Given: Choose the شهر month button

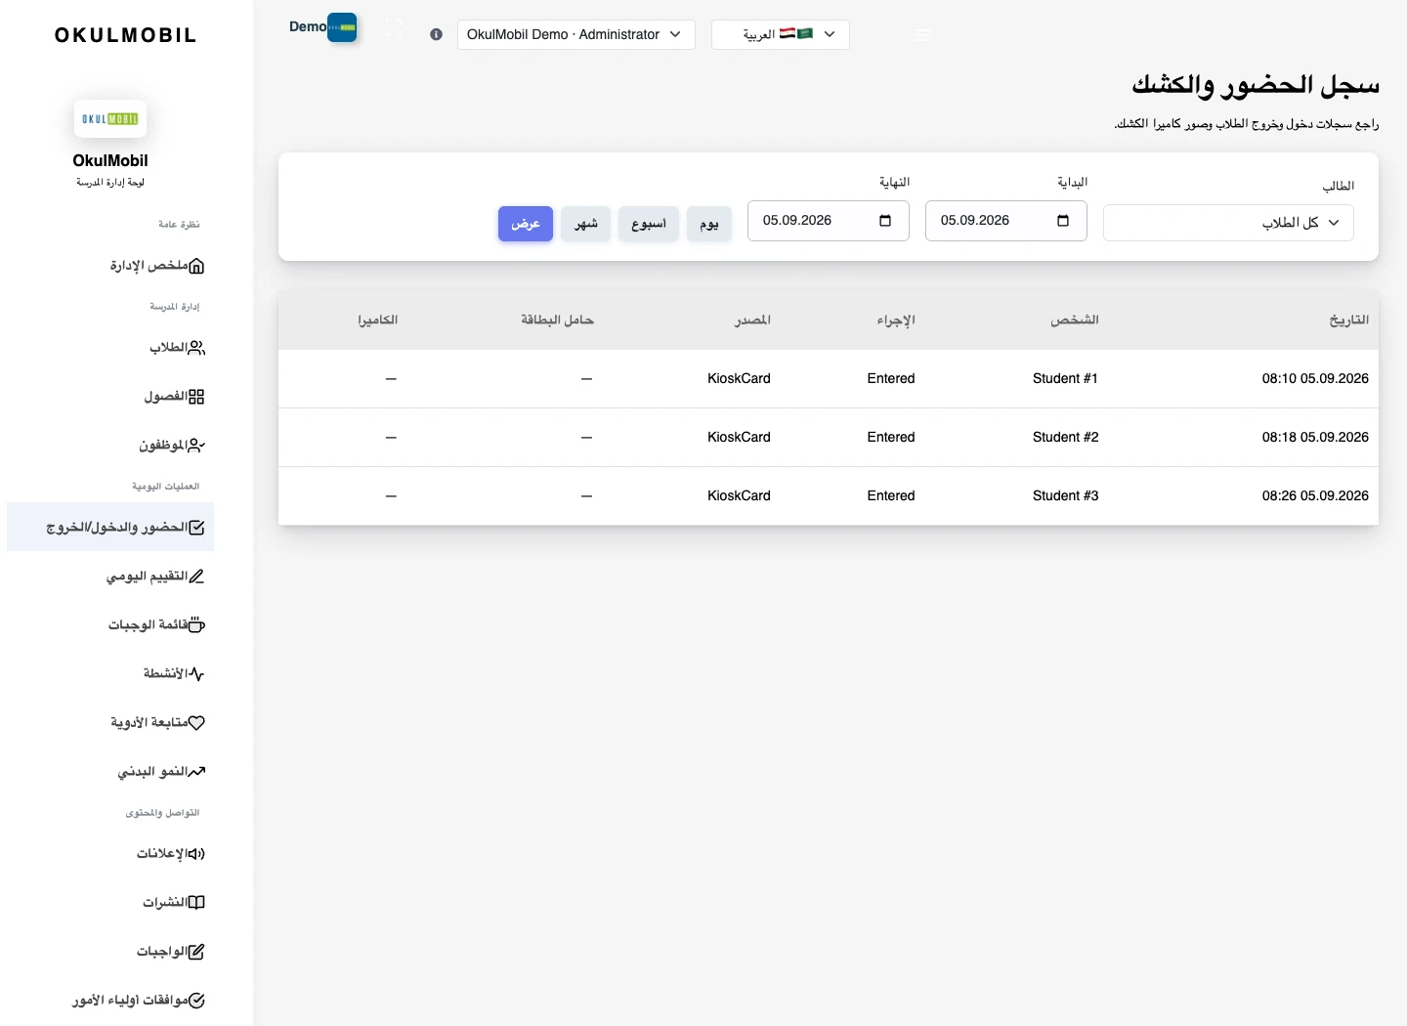Looking at the screenshot, I should (x=586, y=224).
